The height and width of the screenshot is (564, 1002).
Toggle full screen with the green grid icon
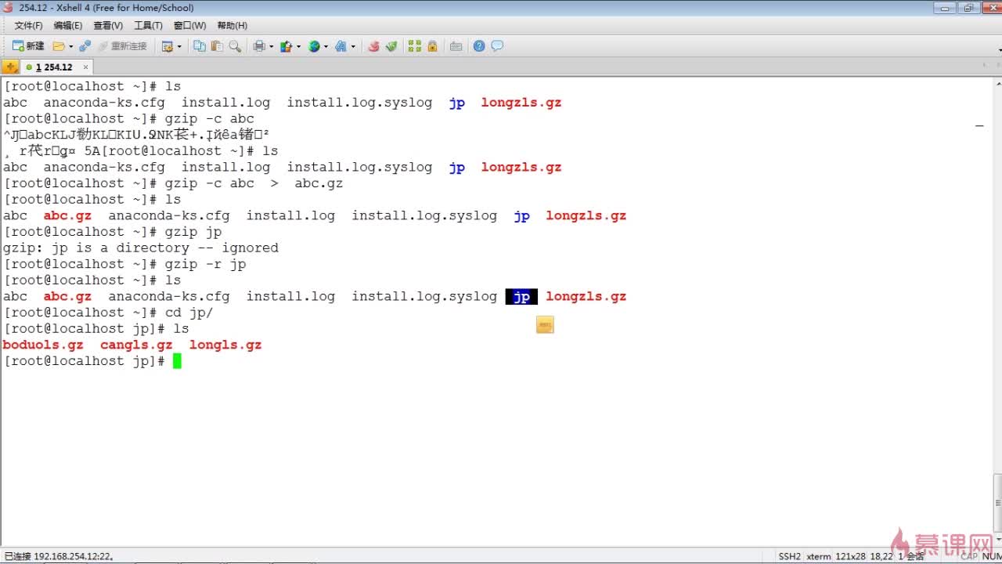coord(415,46)
